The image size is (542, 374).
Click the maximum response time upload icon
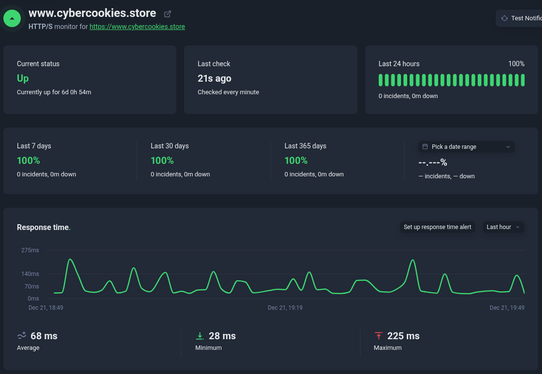[379, 335]
